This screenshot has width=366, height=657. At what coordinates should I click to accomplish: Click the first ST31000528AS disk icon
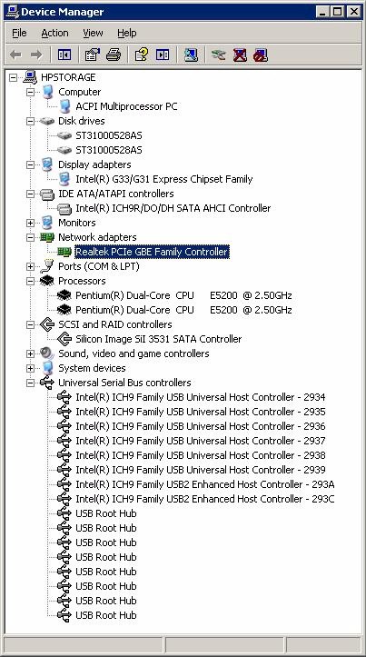coord(64,135)
